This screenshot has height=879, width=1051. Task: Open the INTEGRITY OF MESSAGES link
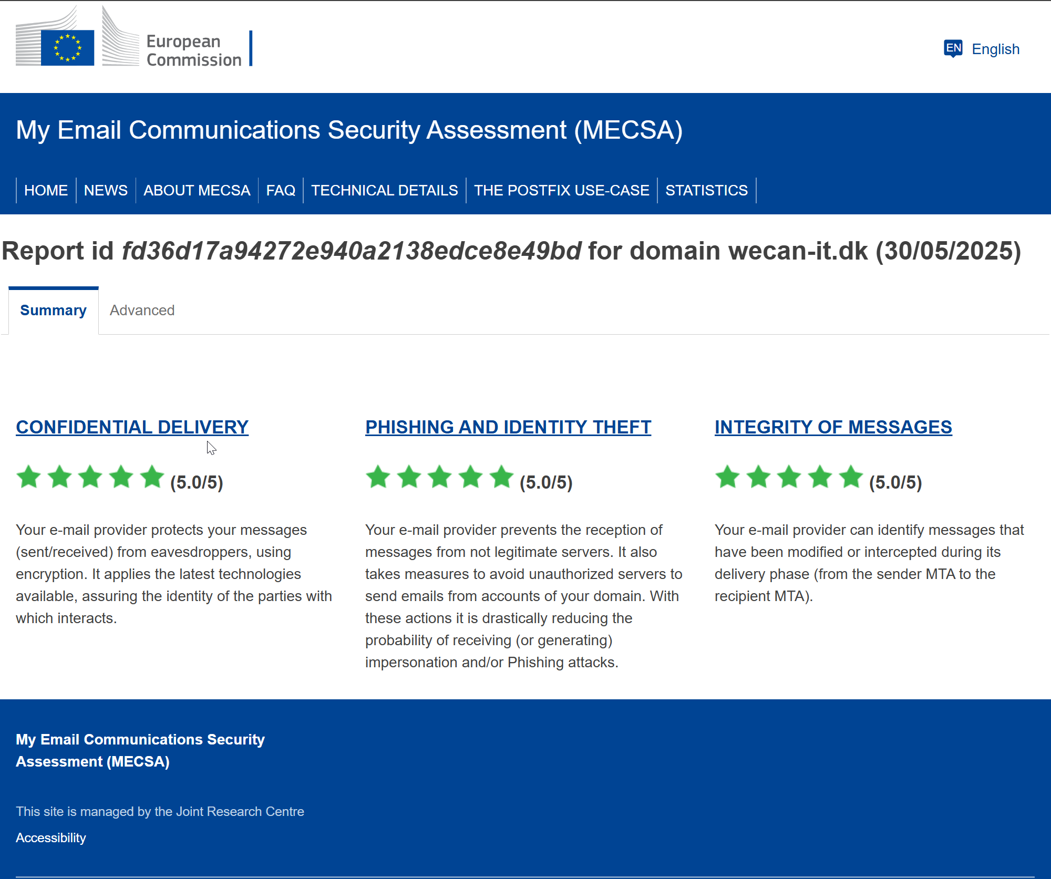click(x=833, y=427)
